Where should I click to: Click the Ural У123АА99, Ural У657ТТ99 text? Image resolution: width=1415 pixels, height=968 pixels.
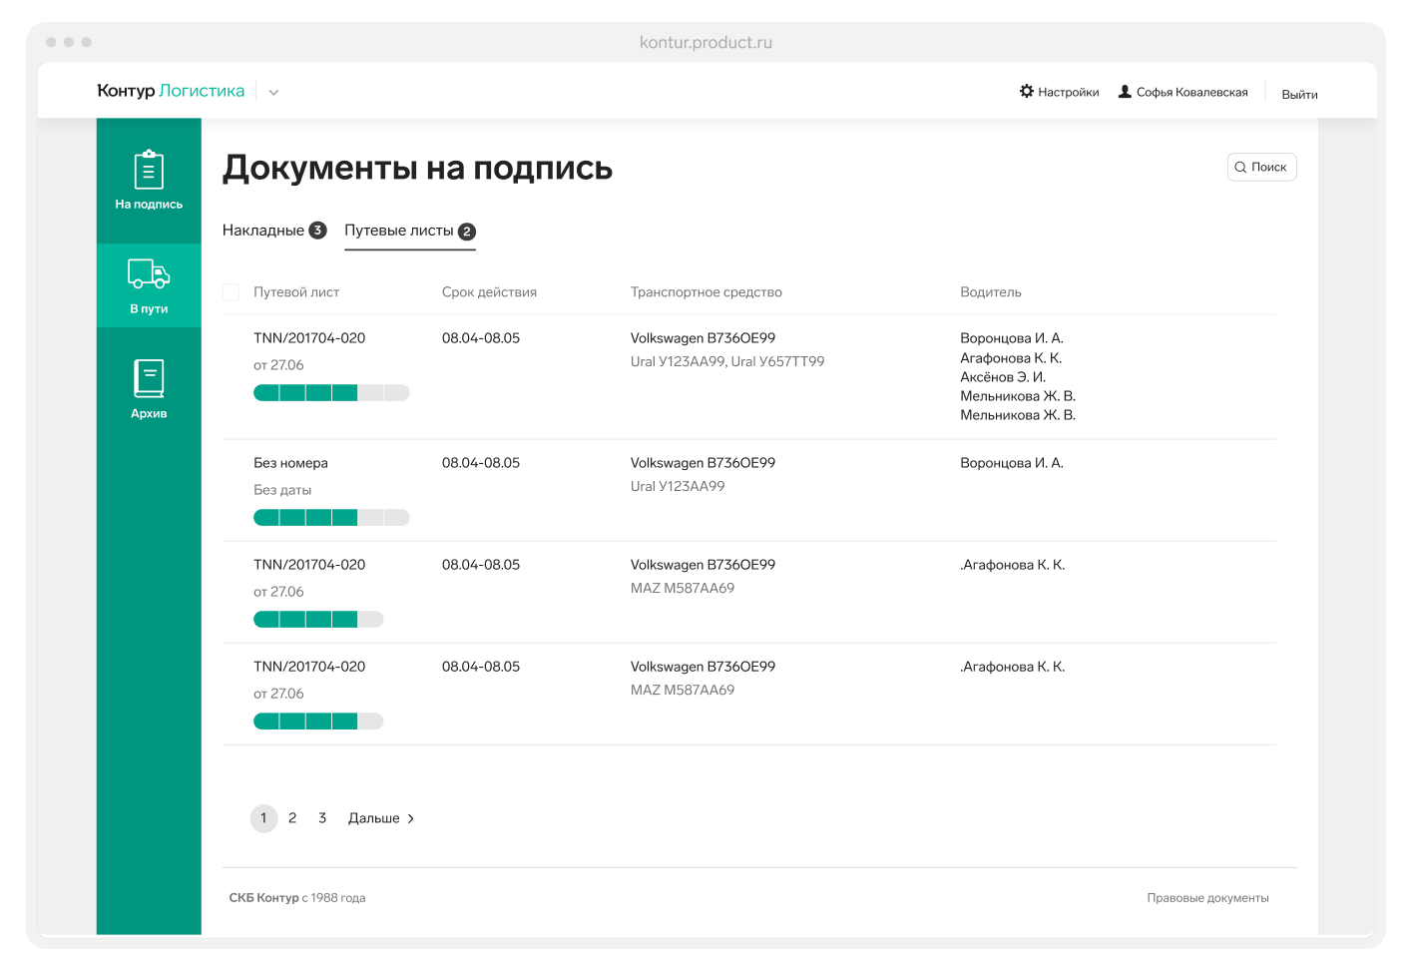point(727,361)
